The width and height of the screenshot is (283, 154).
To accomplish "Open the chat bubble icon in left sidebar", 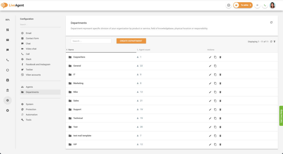I will click(x=7, y=50).
